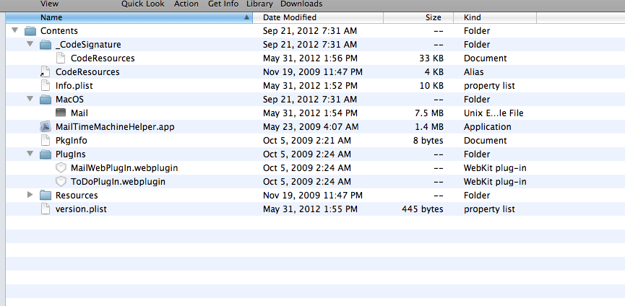Click the Unix E...le File kind
This screenshot has height=306, width=625.
click(493, 113)
